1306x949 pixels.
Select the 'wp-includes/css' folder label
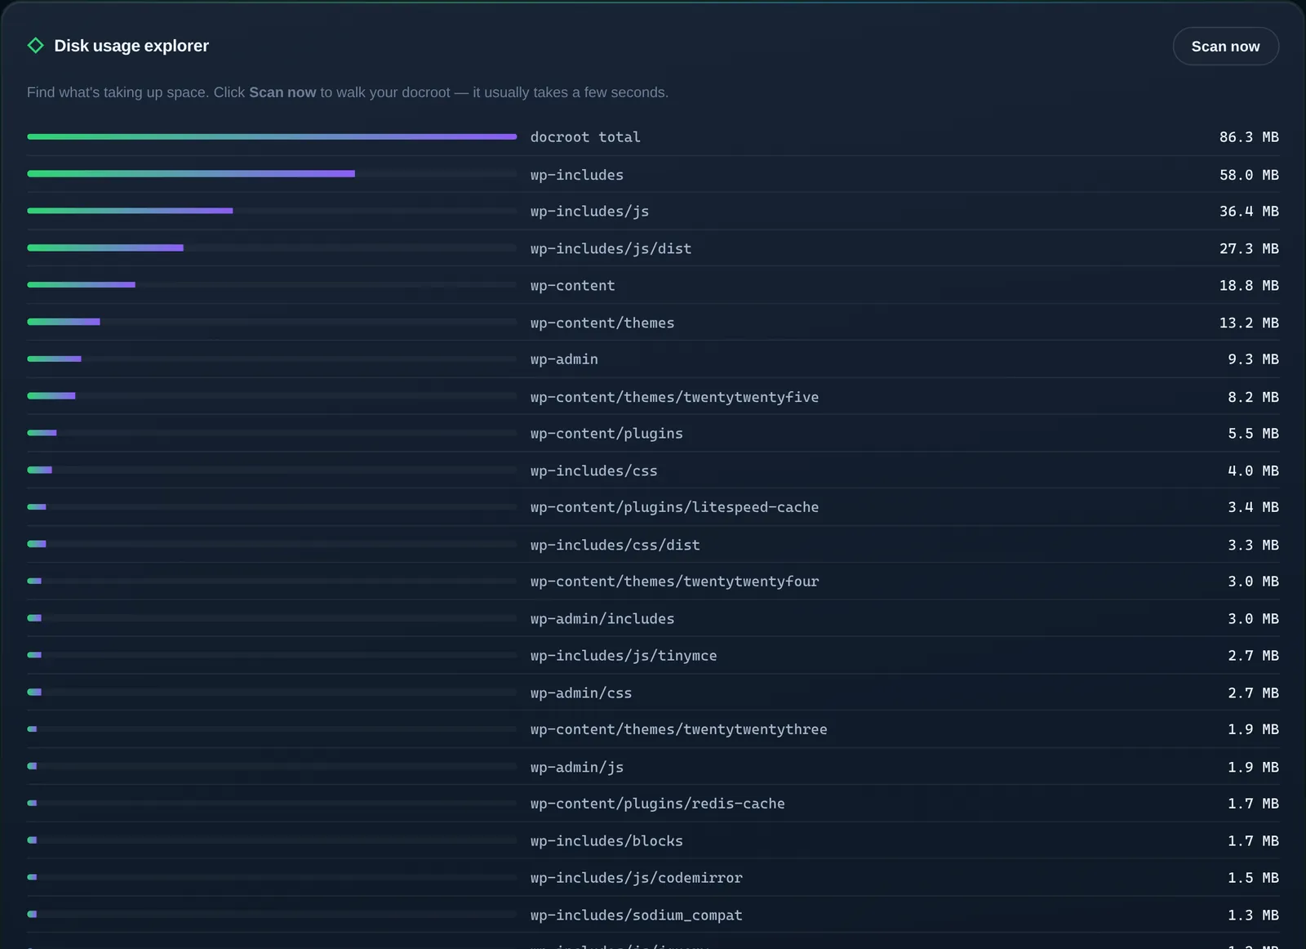593,471
